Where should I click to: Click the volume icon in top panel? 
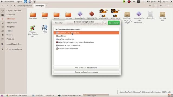point(159,2)
